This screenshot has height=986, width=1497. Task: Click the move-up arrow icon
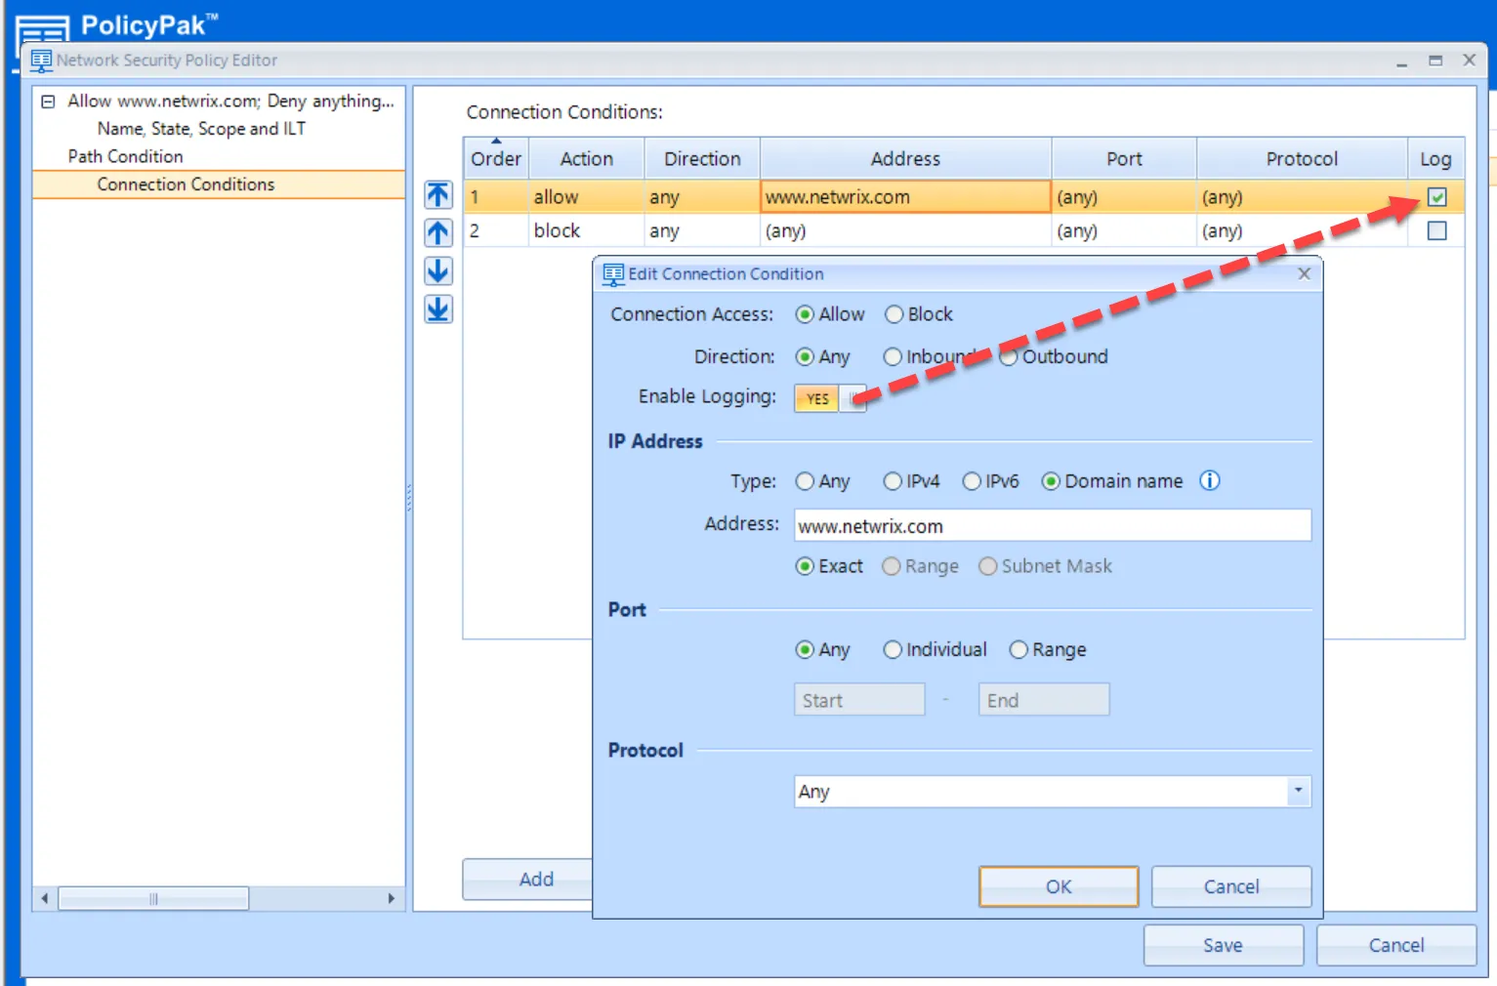(x=438, y=232)
